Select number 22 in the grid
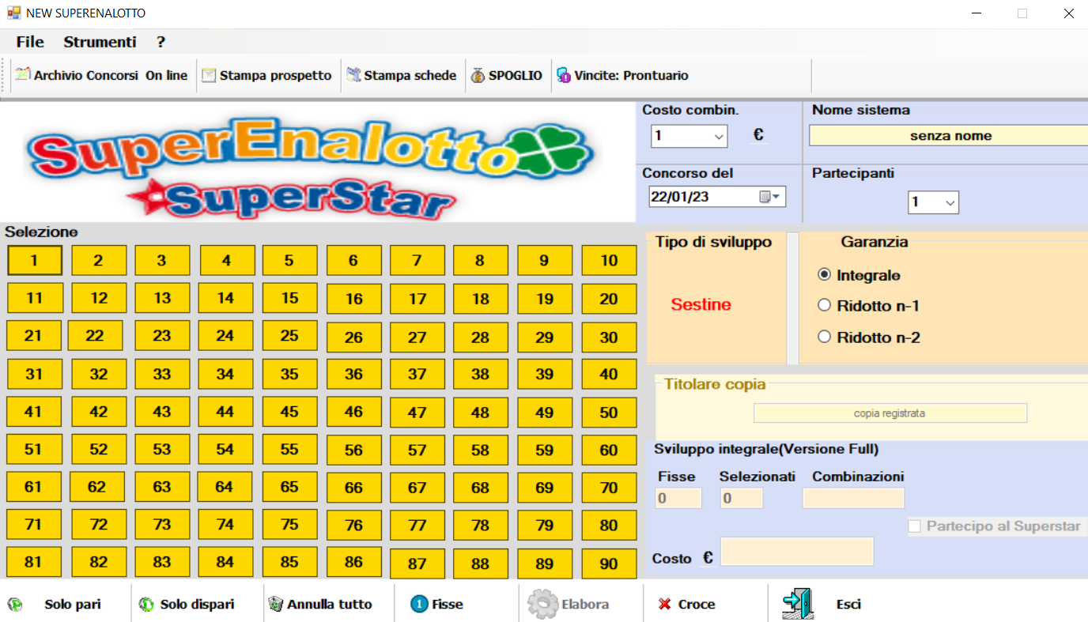 tap(95, 335)
